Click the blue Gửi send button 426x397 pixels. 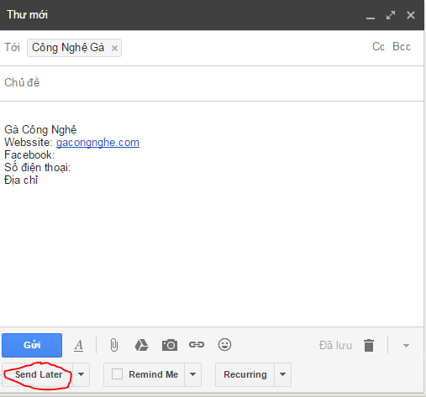point(32,345)
